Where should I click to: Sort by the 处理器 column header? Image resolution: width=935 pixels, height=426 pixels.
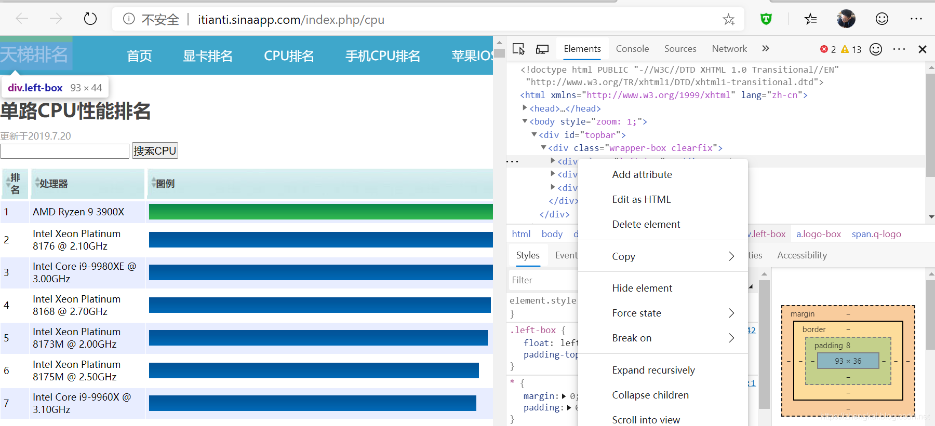pyautogui.click(x=87, y=184)
